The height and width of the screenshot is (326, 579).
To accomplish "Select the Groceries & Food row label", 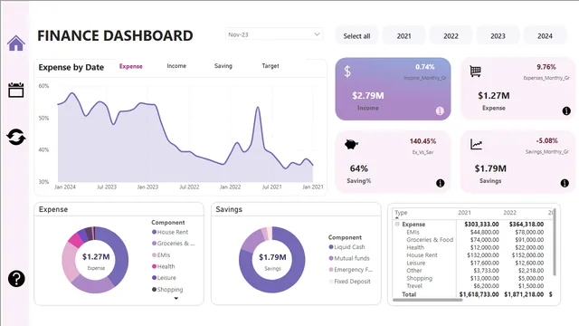I will pos(430,239).
